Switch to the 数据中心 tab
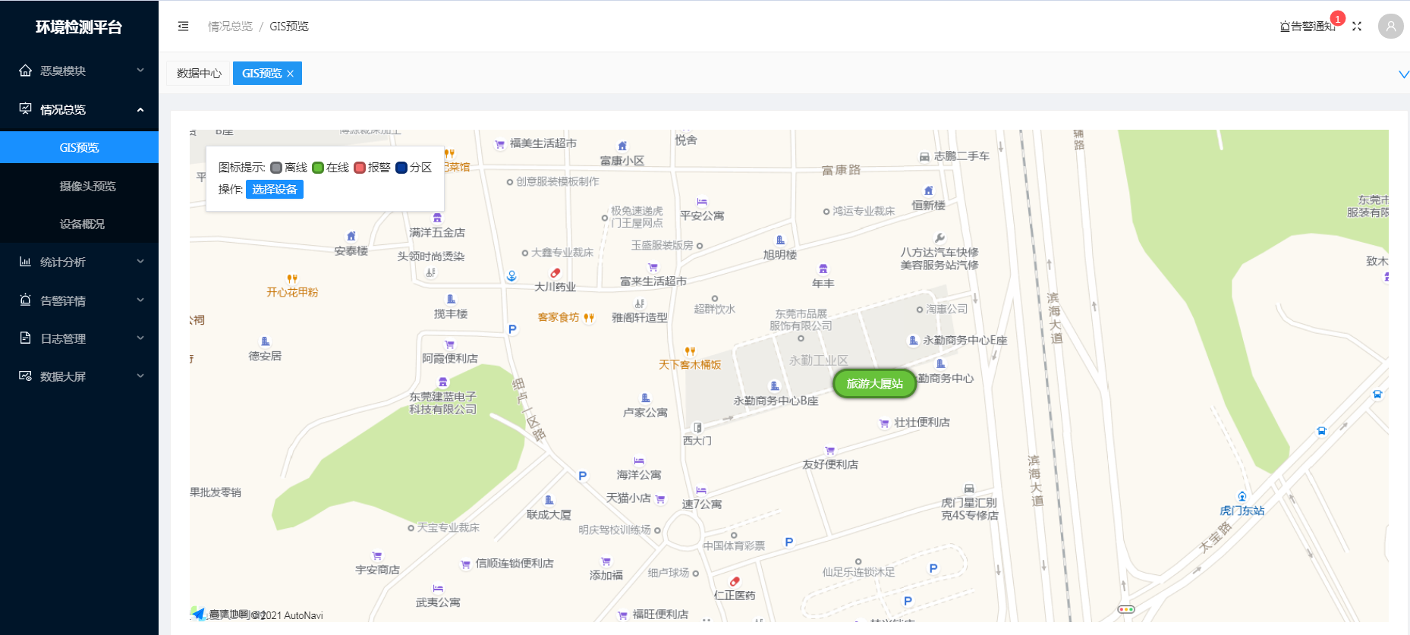The height and width of the screenshot is (635, 1410). point(199,74)
